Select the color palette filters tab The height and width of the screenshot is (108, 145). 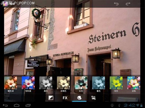(79, 98)
